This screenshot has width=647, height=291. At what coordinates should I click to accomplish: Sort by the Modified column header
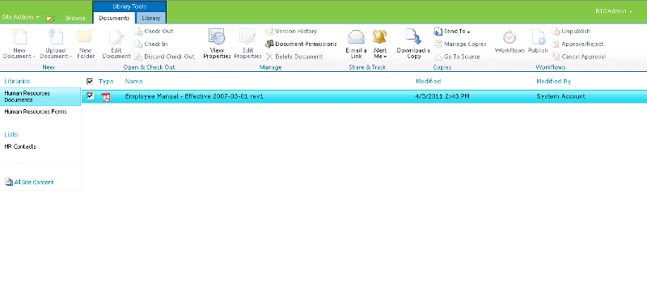click(x=429, y=82)
